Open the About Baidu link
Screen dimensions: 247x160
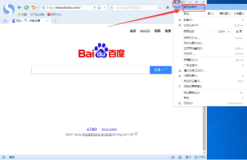pyautogui.click(x=109, y=129)
